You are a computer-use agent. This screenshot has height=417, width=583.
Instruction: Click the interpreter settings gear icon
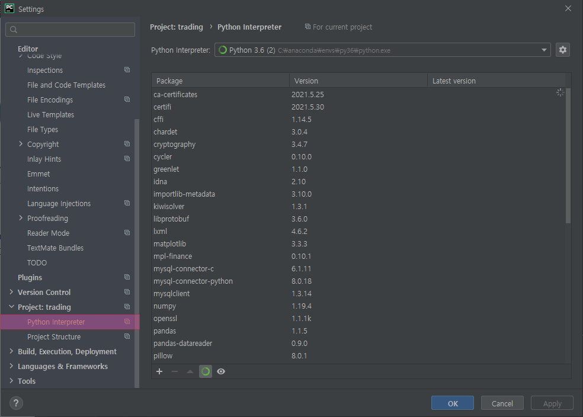(562, 50)
